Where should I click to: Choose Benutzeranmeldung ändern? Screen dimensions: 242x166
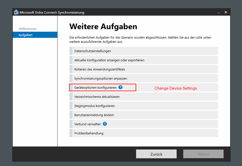pyautogui.click(x=143, y=115)
